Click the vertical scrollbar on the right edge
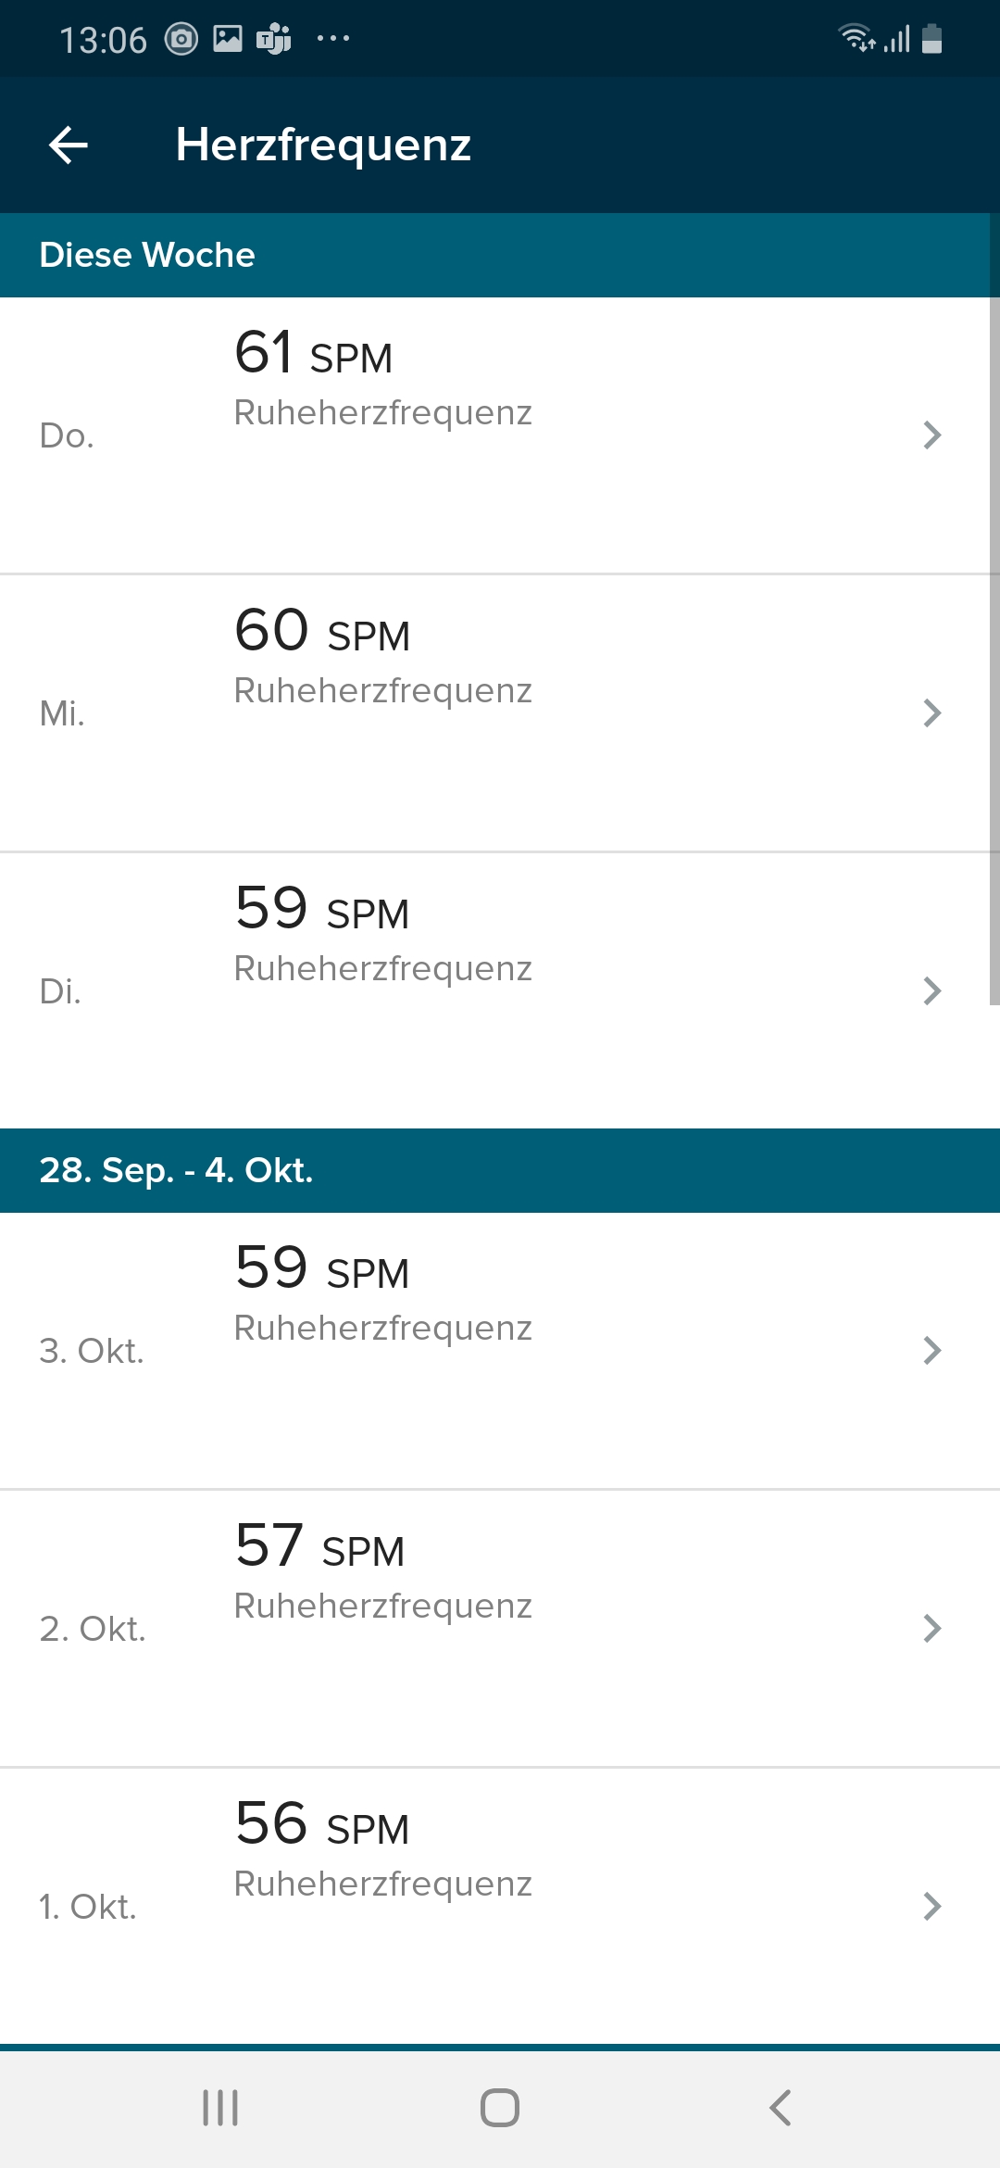1000x2168 pixels. click(994, 649)
